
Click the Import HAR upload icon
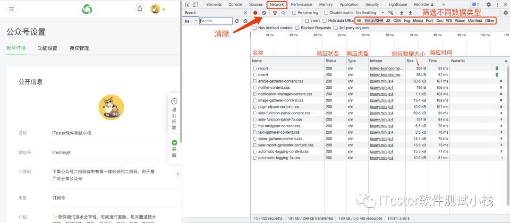tap(402, 13)
